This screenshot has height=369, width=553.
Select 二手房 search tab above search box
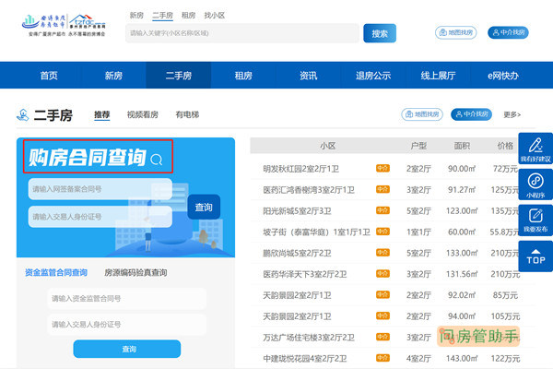click(x=162, y=16)
